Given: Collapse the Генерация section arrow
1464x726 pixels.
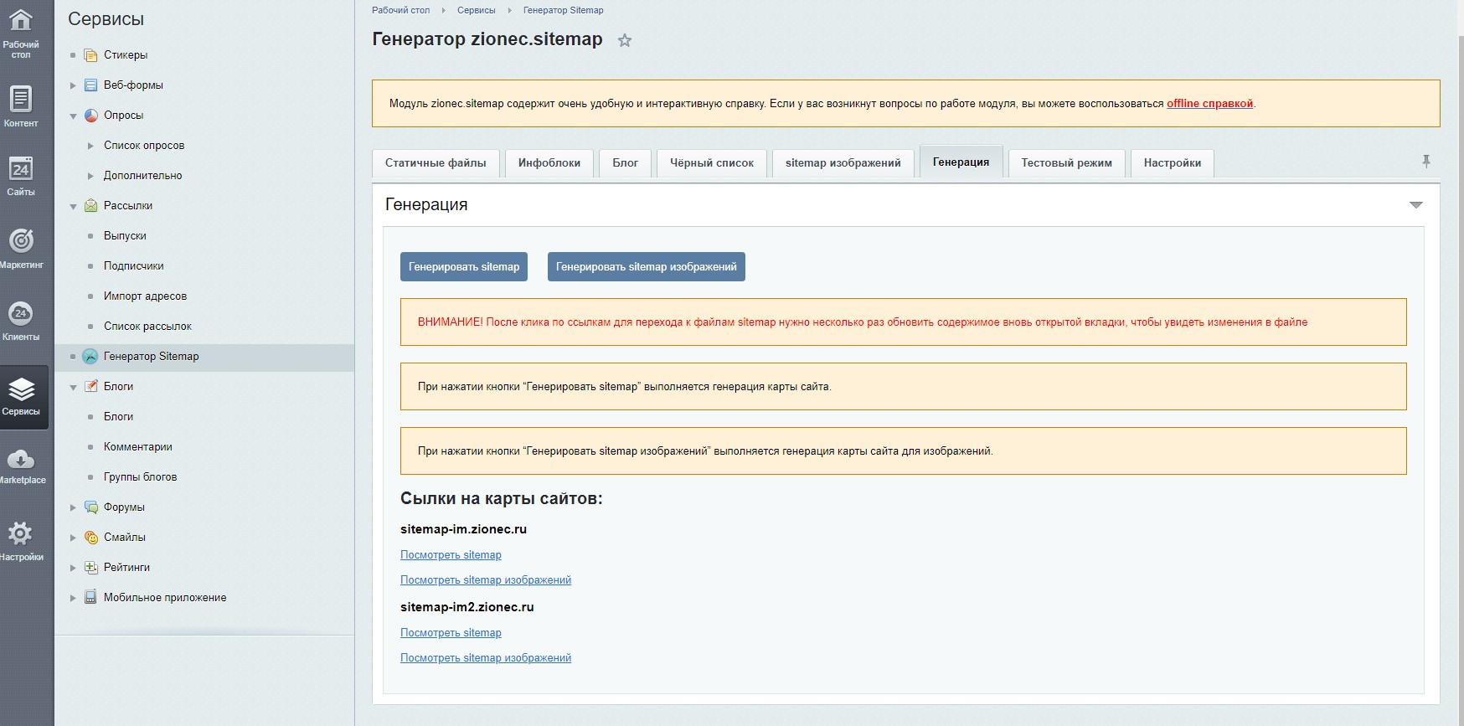Looking at the screenshot, I should click(x=1415, y=205).
